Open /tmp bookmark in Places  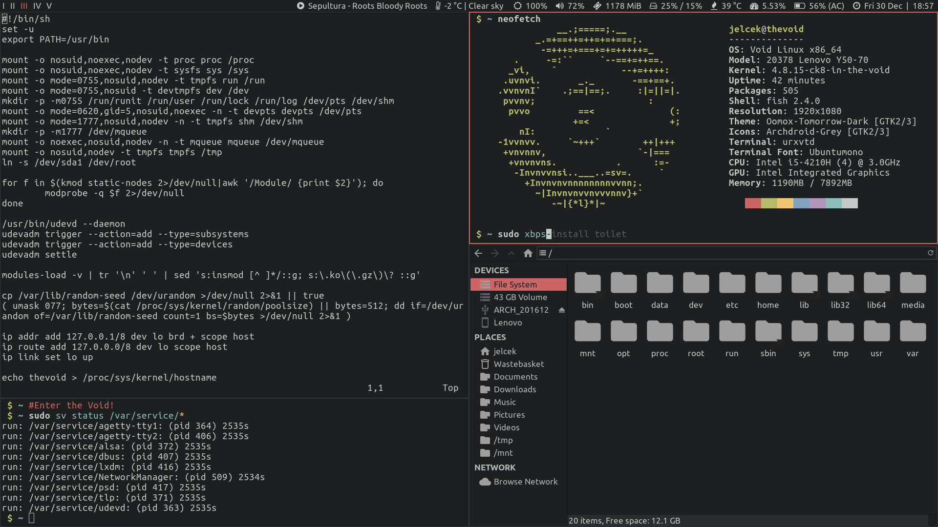(518, 440)
